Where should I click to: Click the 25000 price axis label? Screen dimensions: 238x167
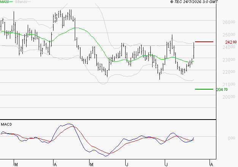(229, 35)
